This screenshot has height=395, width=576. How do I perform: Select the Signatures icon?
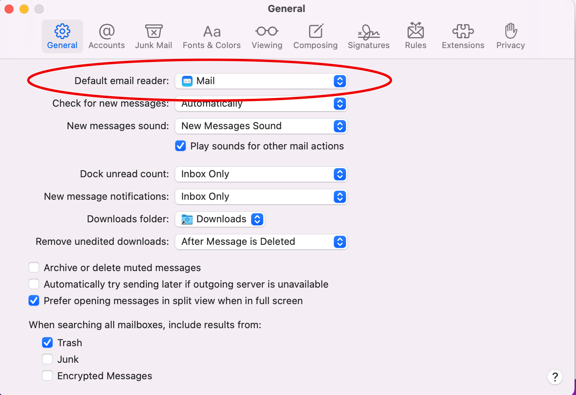[369, 32]
